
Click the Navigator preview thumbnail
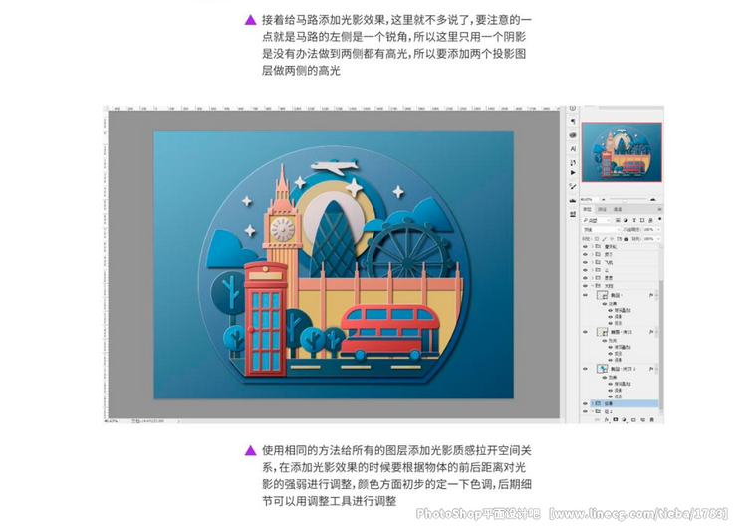(x=622, y=152)
